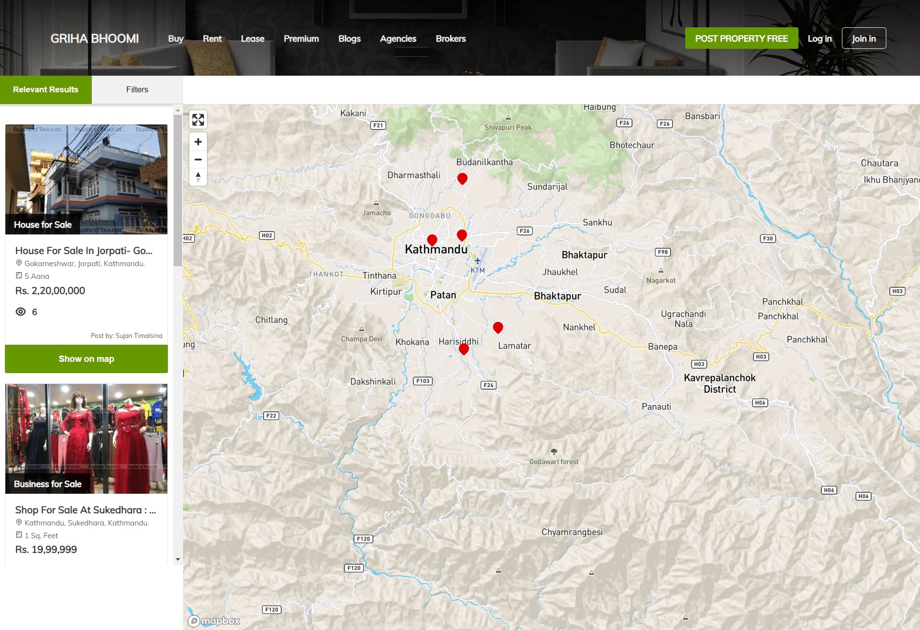The height and width of the screenshot is (630, 920).
Task: Click the area icon beside 1 Sq. Feet
Action: tap(19, 535)
